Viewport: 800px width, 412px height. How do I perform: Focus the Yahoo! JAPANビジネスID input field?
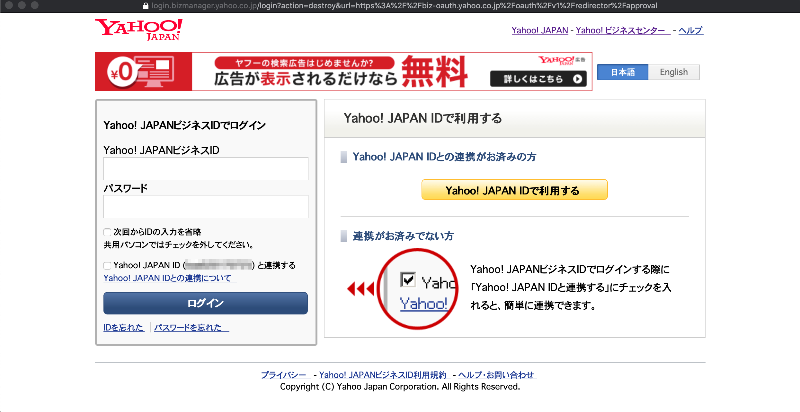206,169
